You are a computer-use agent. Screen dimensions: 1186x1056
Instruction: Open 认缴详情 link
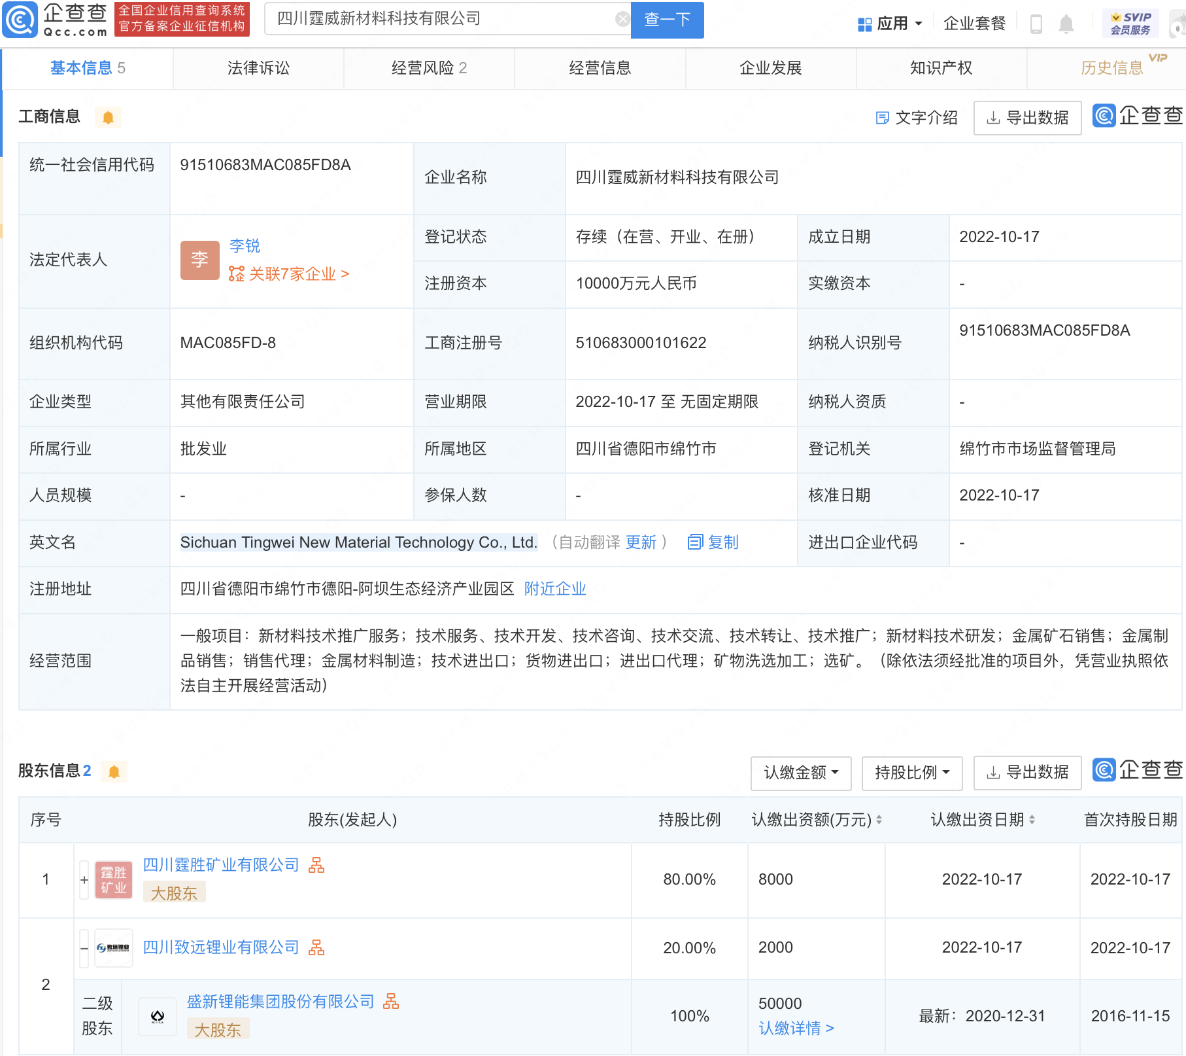[x=796, y=1029]
